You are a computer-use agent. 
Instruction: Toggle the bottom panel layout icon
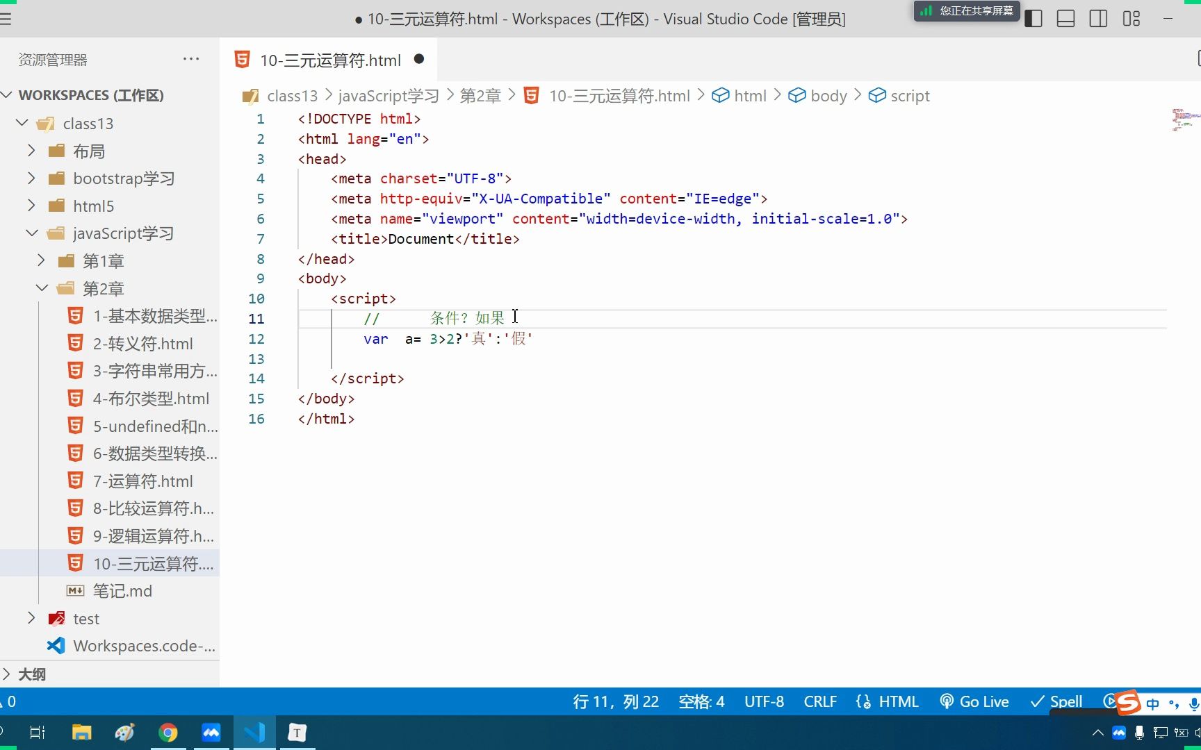point(1065,19)
